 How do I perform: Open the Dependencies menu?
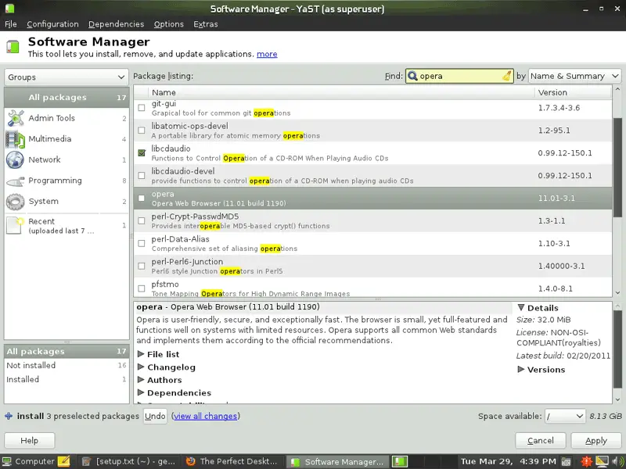click(116, 24)
